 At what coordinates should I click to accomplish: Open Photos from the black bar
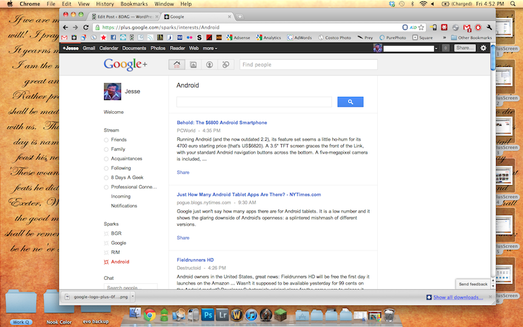point(158,48)
